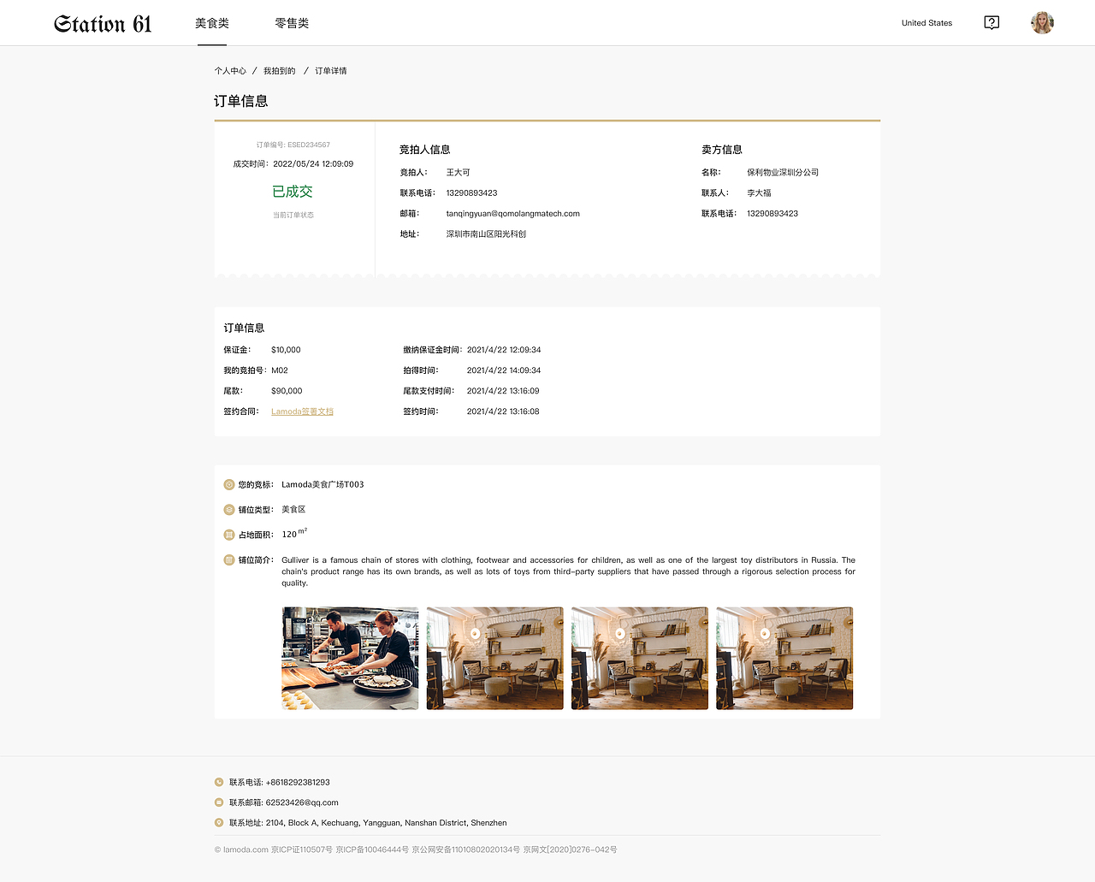Select deposit payment time 2021/4/22 12:09:34

click(x=504, y=350)
